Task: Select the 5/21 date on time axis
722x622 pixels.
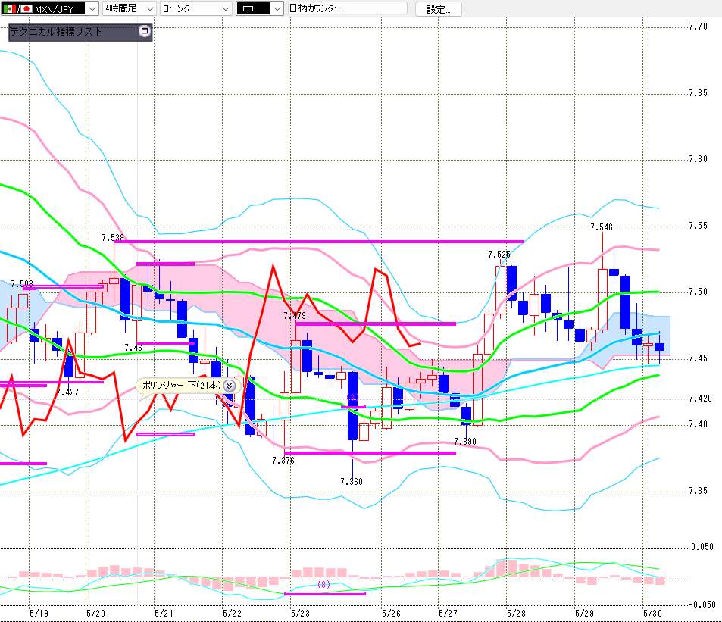Action: click(x=164, y=613)
